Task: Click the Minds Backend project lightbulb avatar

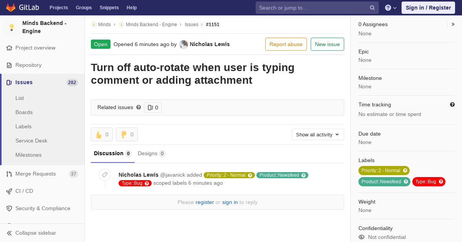Action: tap(12, 27)
